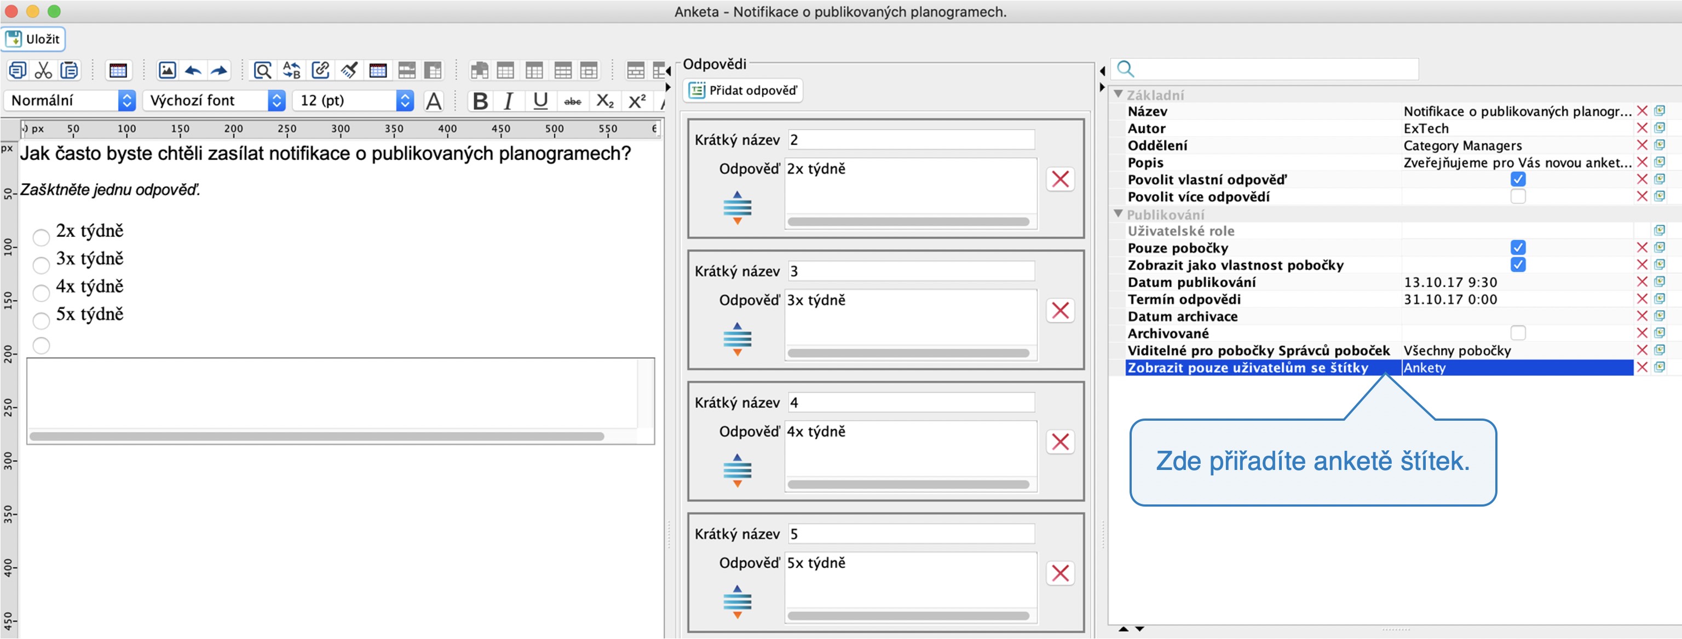Select radio button 3x týdně
Viewport: 1682px width, 639px height.
click(x=41, y=265)
